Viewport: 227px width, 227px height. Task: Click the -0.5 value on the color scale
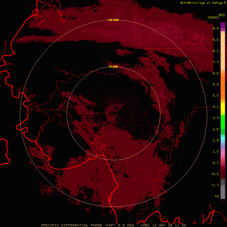click(215, 174)
